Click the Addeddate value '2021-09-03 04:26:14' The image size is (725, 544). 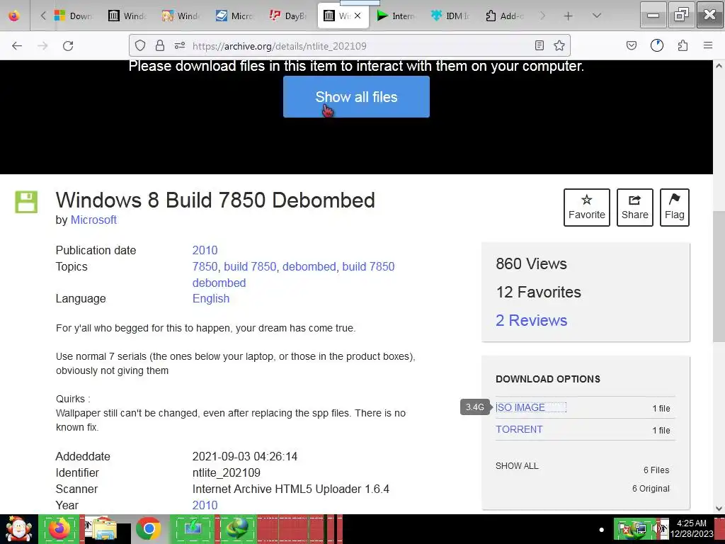[245, 457]
